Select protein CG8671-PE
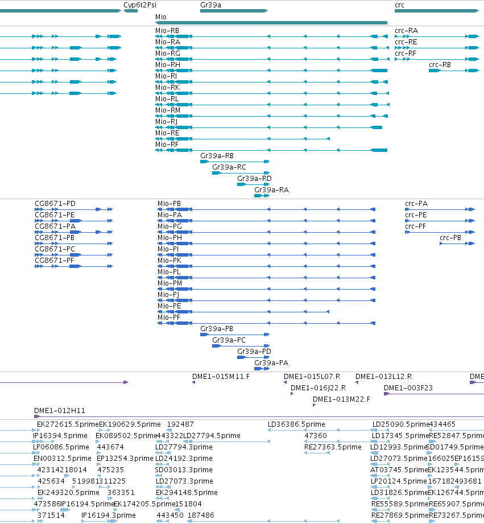This screenshot has width=484, height=524. click(55, 215)
